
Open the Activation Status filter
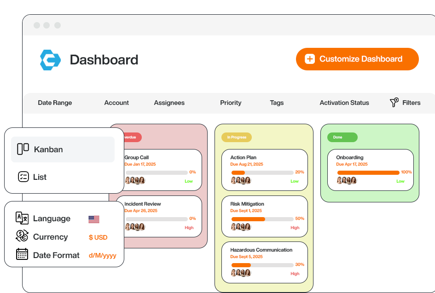[x=344, y=103]
